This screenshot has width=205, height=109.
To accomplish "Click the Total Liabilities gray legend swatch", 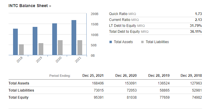I will 142,42.
